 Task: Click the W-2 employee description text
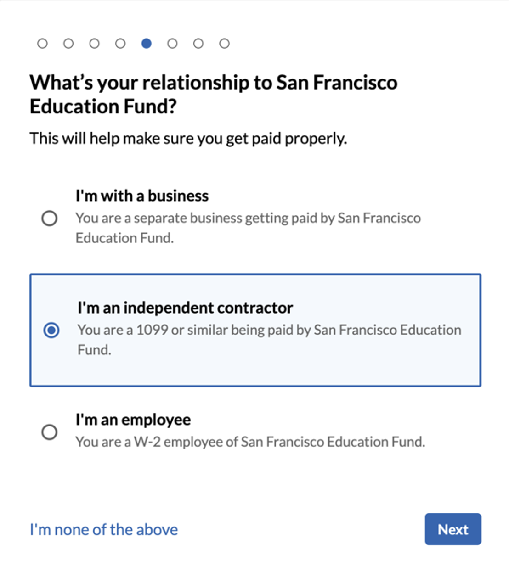tap(250, 442)
